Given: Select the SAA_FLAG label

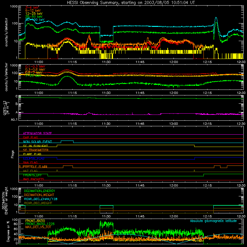Looking at the screenshot, I should tap(30, 162).
